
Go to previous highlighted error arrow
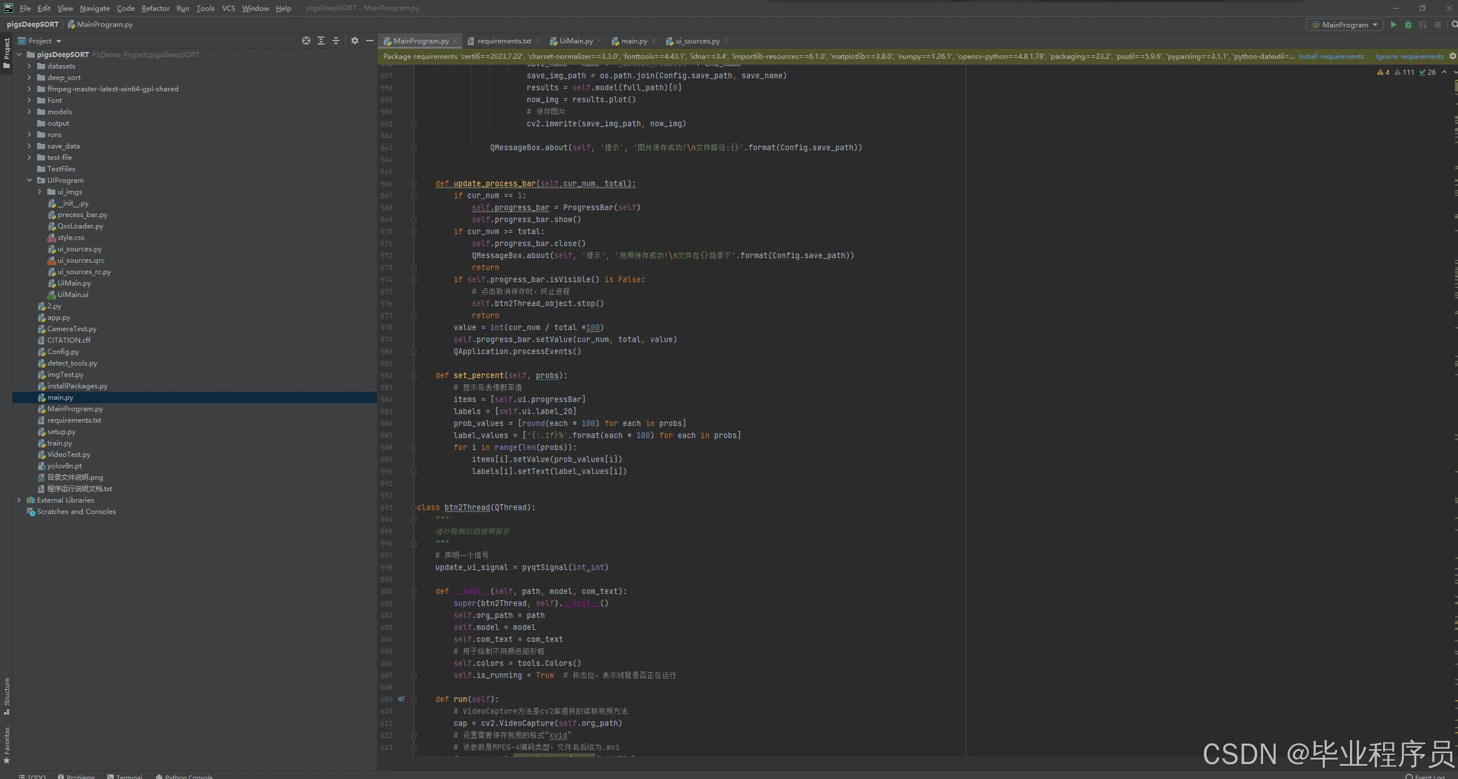click(1444, 72)
